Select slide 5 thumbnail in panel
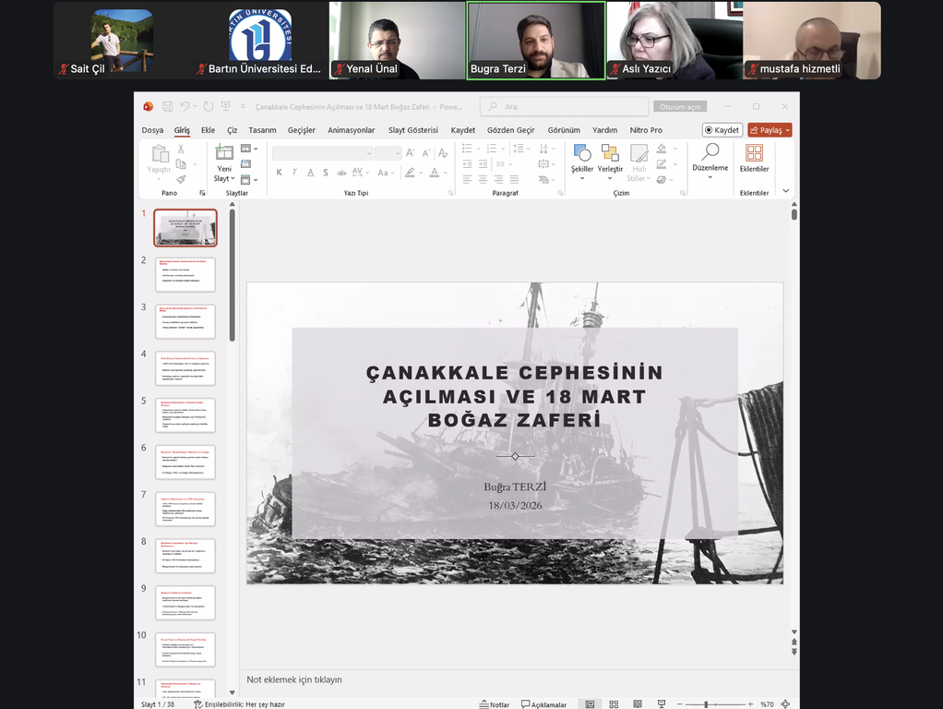 pos(185,415)
